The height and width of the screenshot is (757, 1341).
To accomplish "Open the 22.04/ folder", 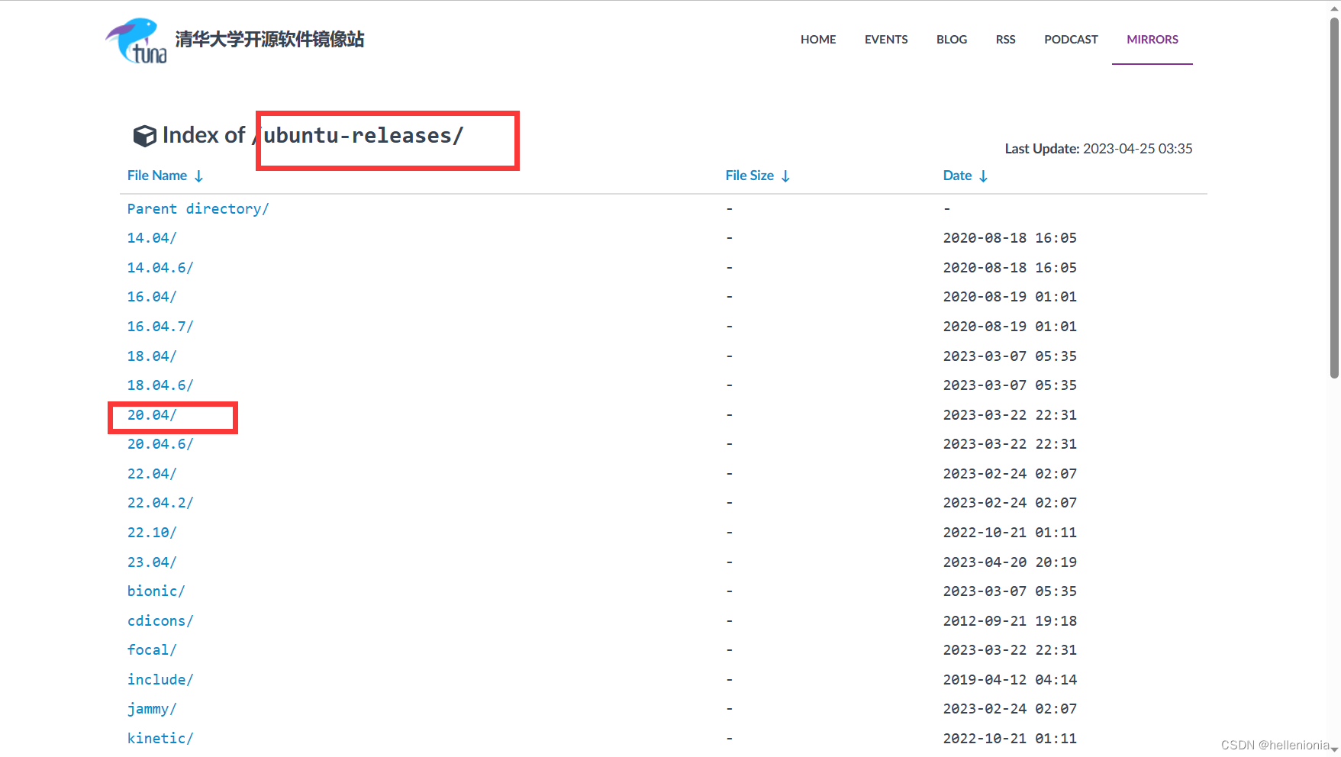I will [152, 474].
